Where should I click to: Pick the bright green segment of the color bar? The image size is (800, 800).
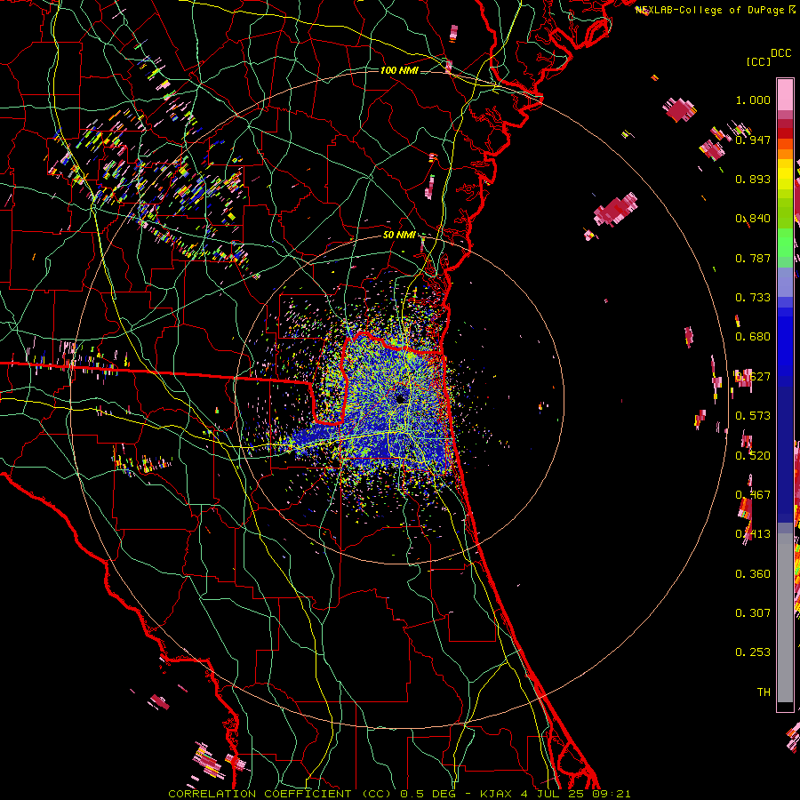click(785, 243)
